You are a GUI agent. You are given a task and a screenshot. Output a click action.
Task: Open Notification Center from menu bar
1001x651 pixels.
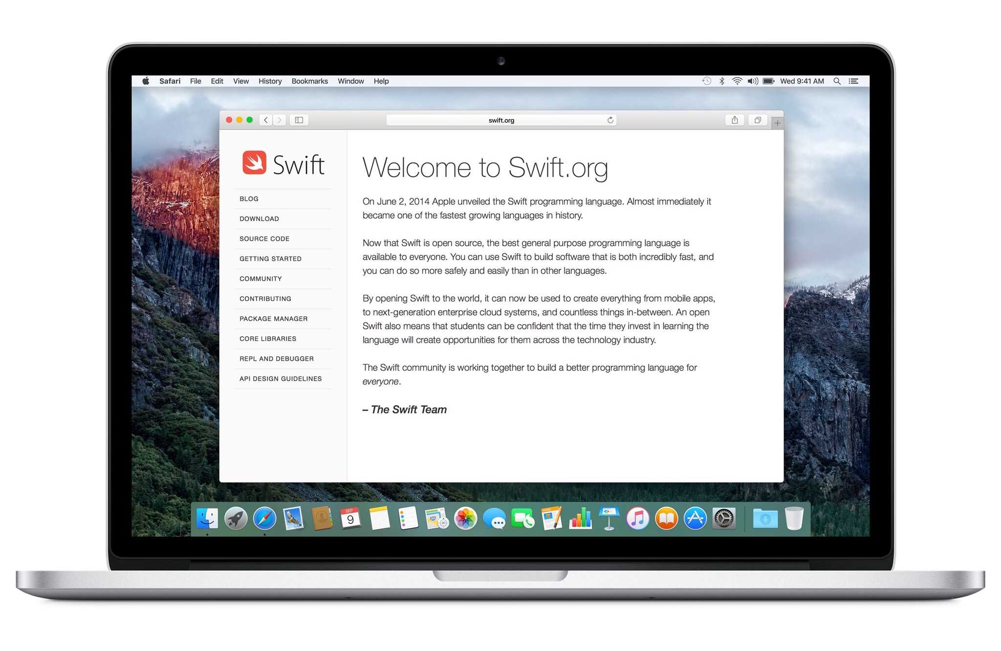853,81
